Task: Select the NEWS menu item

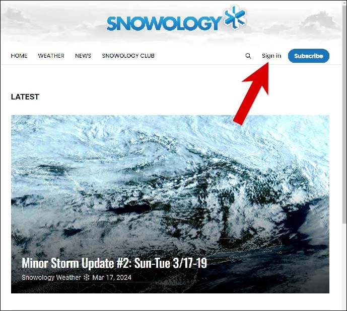Action: [83, 56]
